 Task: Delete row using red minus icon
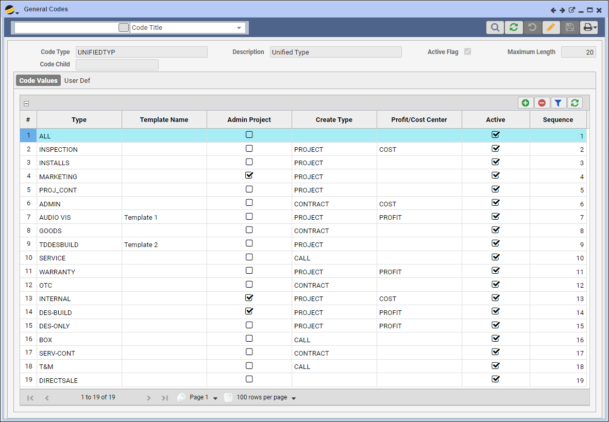tap(542, 103)
